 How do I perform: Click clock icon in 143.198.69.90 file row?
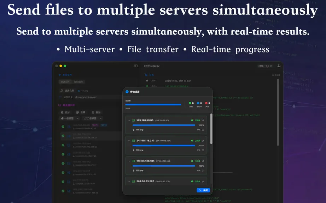pyautogui.click(x=203, y=130)
